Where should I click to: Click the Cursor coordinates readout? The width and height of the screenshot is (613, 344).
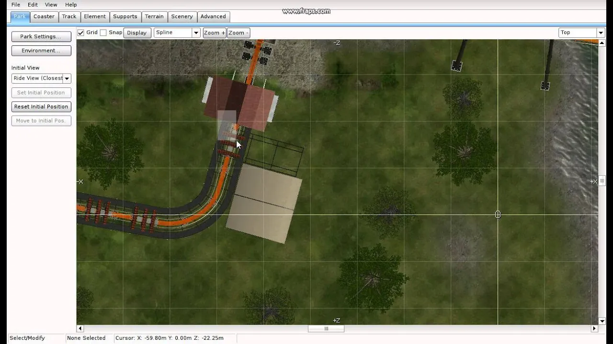click(170, 338)
